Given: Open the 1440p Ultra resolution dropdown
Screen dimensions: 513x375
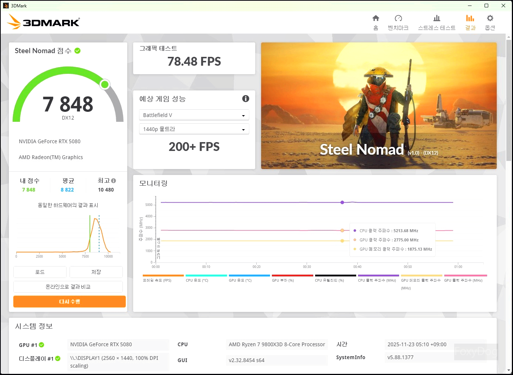Looking at the screenshot, I should click(x=194, y=129).
